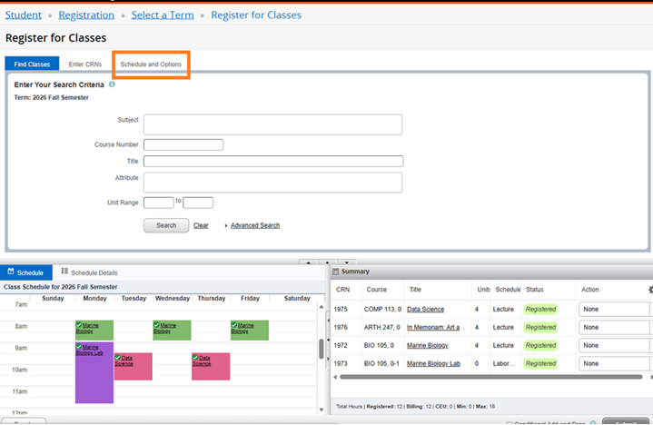Click the search criteria info icon
The image size is (653, 425).
112,84
